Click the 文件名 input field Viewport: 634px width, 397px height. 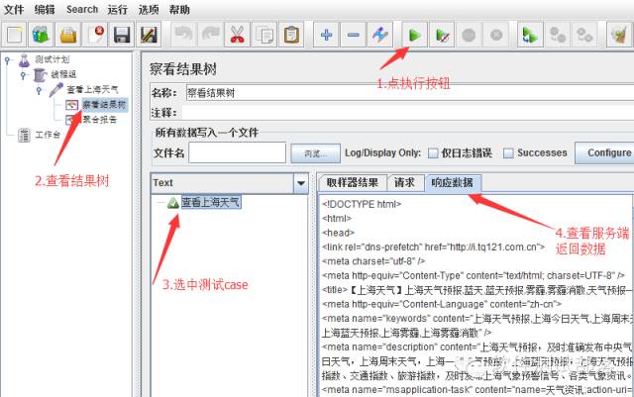pos(238,152)
